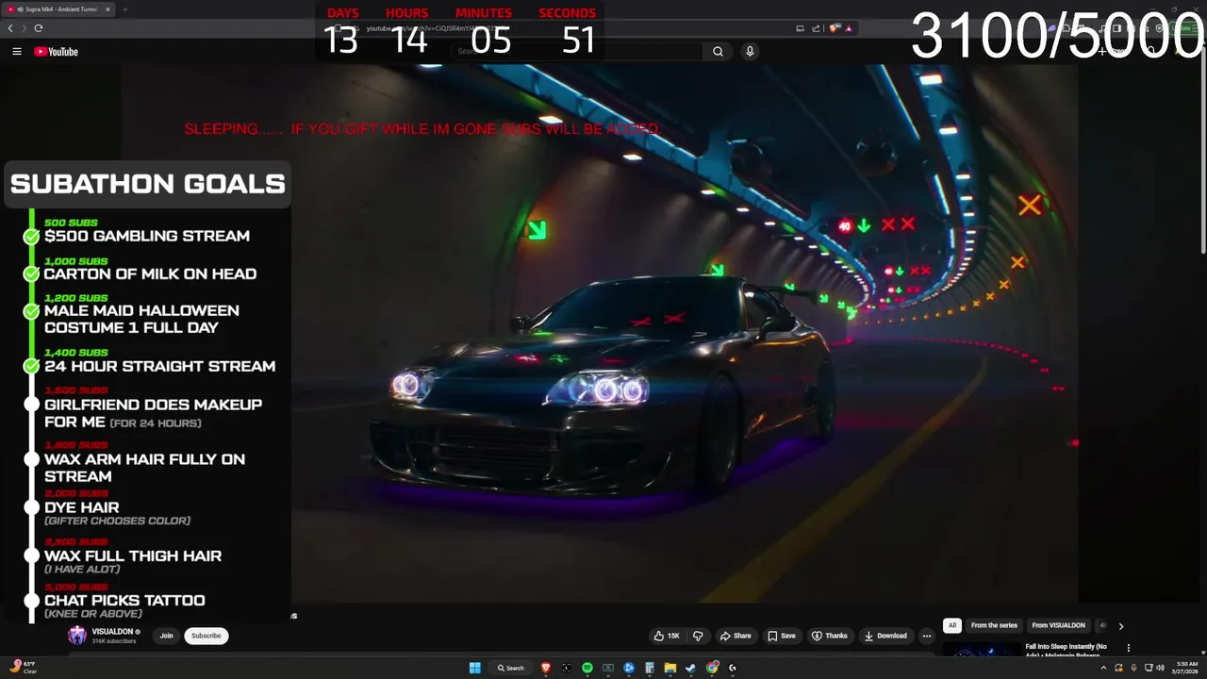The height and width of the screenshot is (679, 1207).
Task: Open Brave browser from the taskbar
Action: click(x=545, y=668)
